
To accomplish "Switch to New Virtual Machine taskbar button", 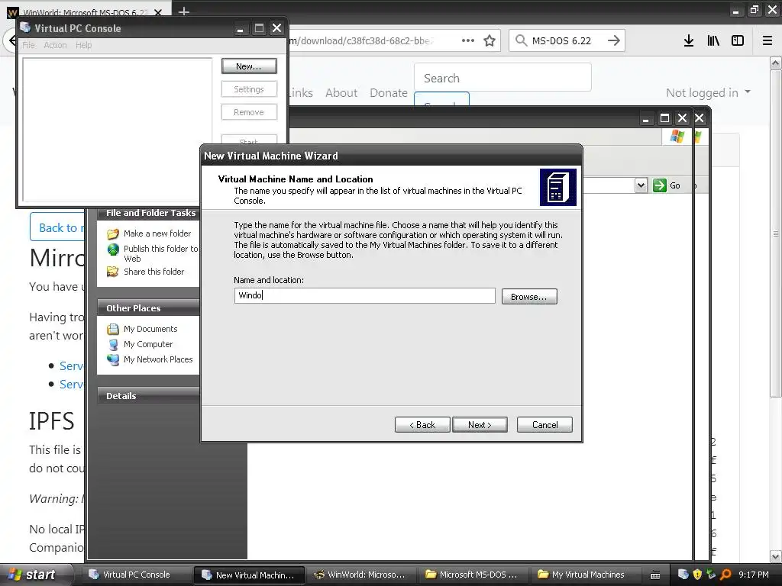I will (x=249, y=575).
